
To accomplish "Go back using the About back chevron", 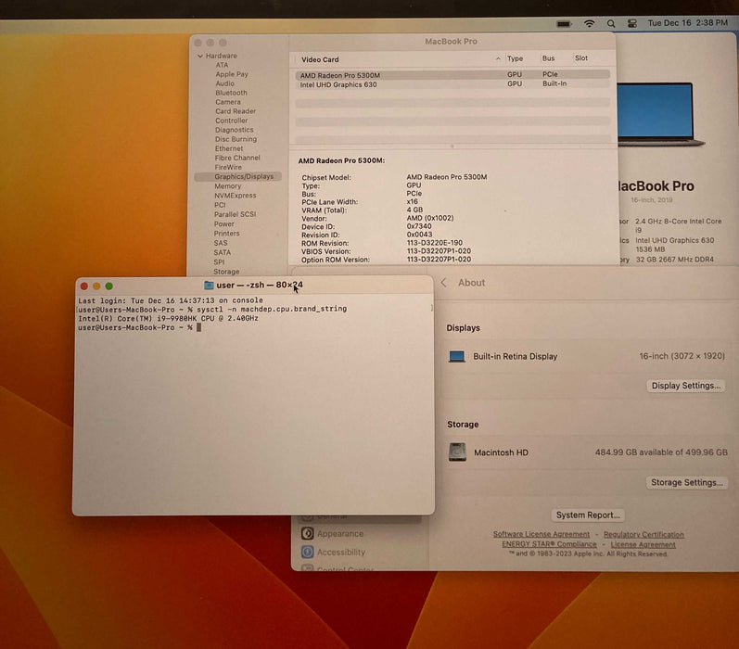I will pyautogui.click(x=443, y=283).
